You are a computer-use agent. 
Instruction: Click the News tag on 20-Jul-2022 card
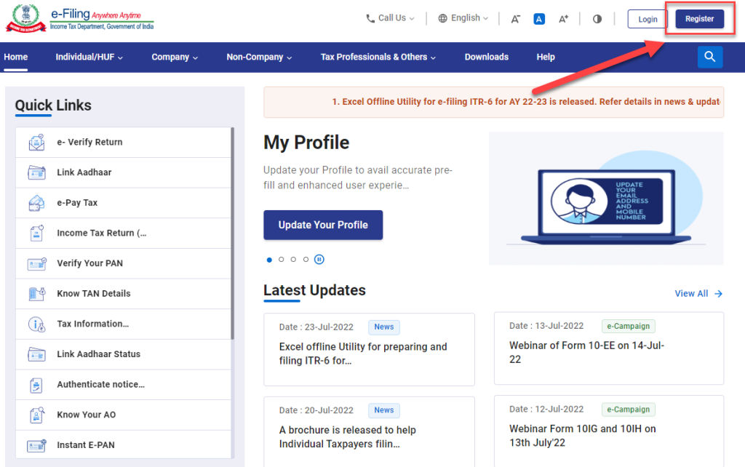tap(384, 410)
